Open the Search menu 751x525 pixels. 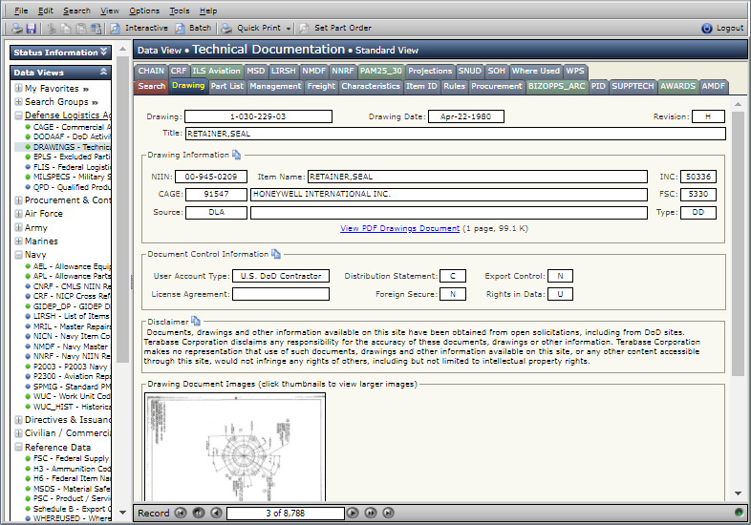[76, 10]
